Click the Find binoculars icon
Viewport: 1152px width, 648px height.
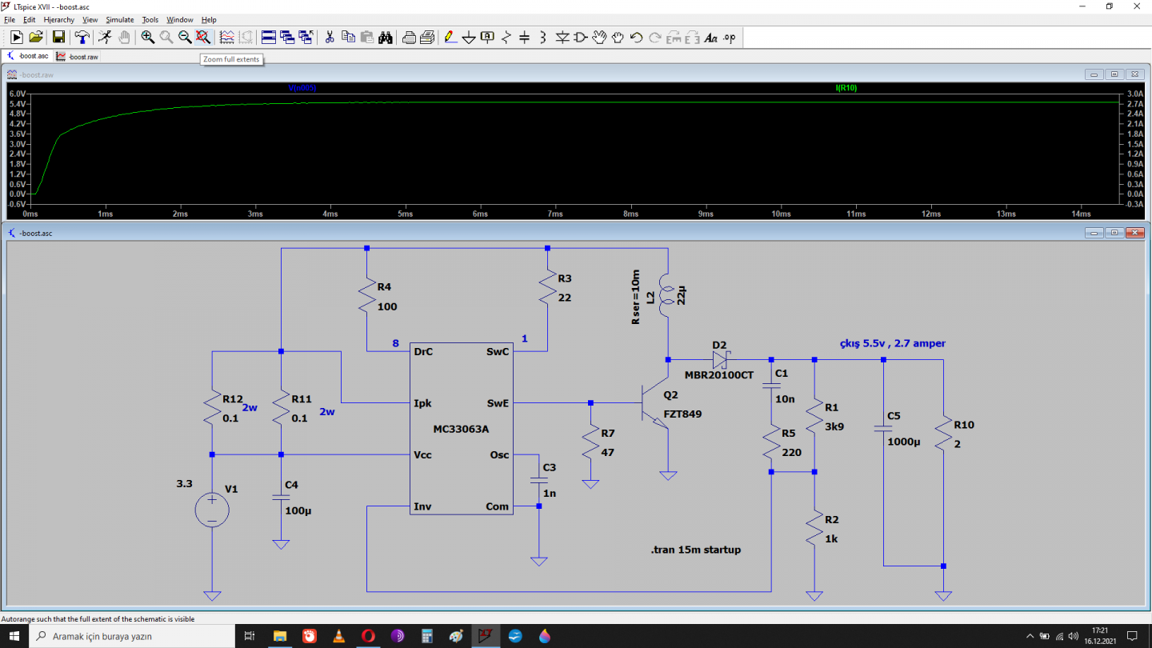[385, 37]
